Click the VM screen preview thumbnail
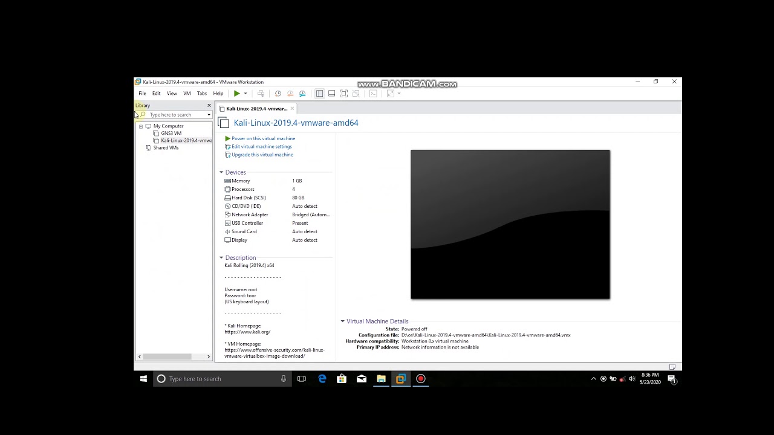Viewport: 774px width, 435px height. coord(510,224)
